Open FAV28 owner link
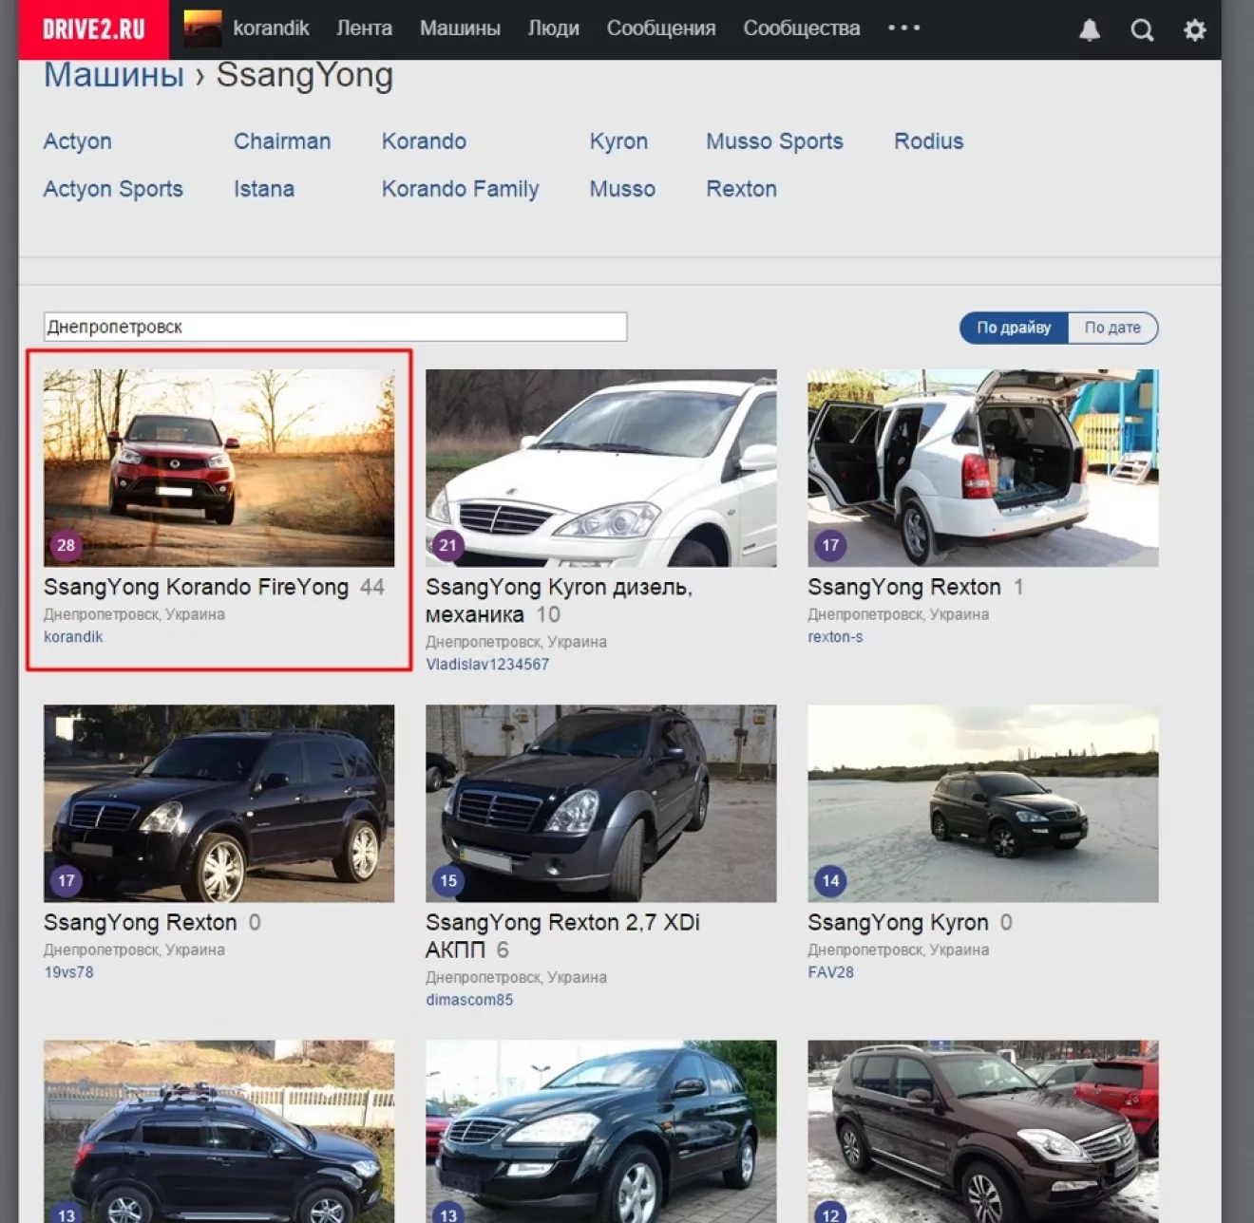 pos(830,972)
